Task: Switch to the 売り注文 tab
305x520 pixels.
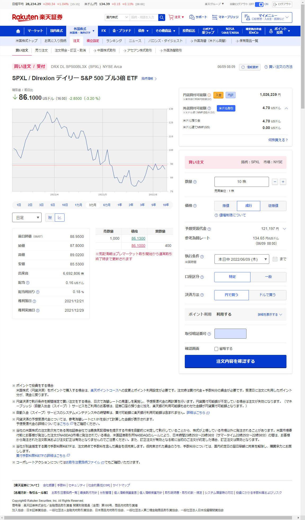Action: tap(41, 50)
